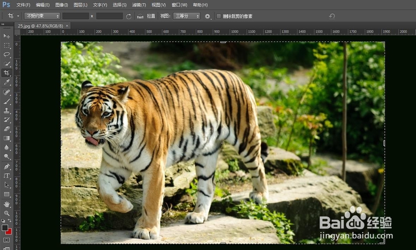Select the Crop tool in the toolbox

click(7, 73)
